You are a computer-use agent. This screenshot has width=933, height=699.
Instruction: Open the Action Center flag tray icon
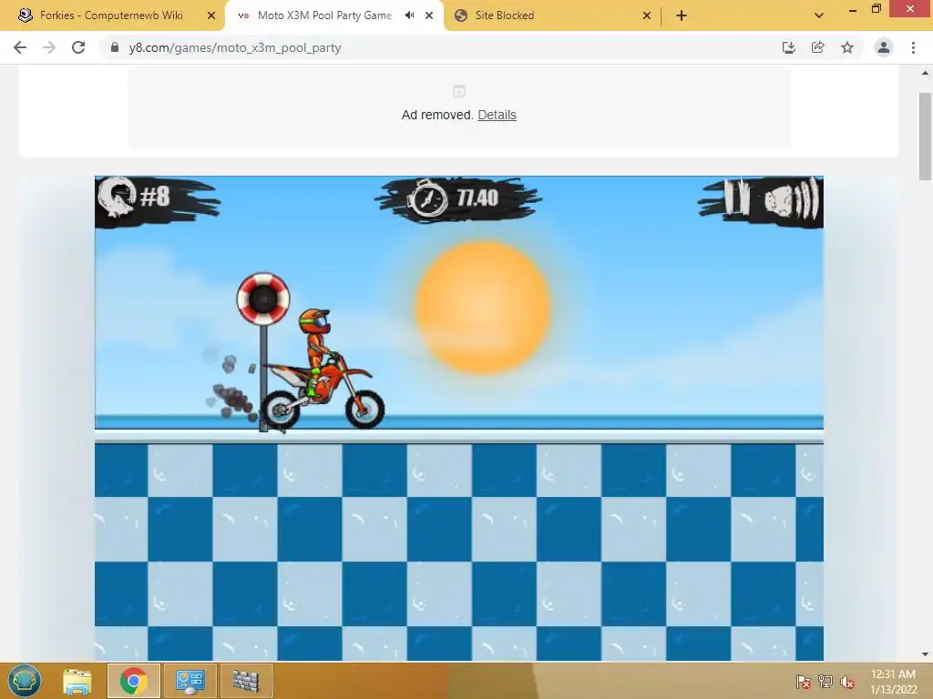click(804, 682)
